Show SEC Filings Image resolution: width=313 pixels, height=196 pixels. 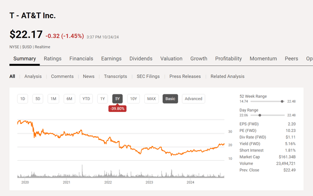point(148,76)
